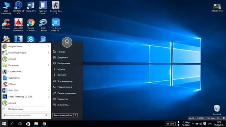Open Counter-Strike from Start menu list

tap(26, 72)
